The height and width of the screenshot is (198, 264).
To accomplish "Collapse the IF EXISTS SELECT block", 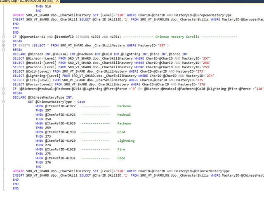I will (3, 46).
